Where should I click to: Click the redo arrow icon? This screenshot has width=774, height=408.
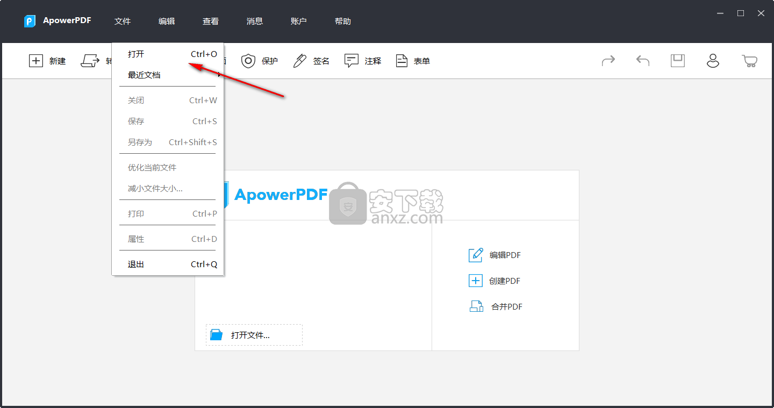[x=608, y=61]
